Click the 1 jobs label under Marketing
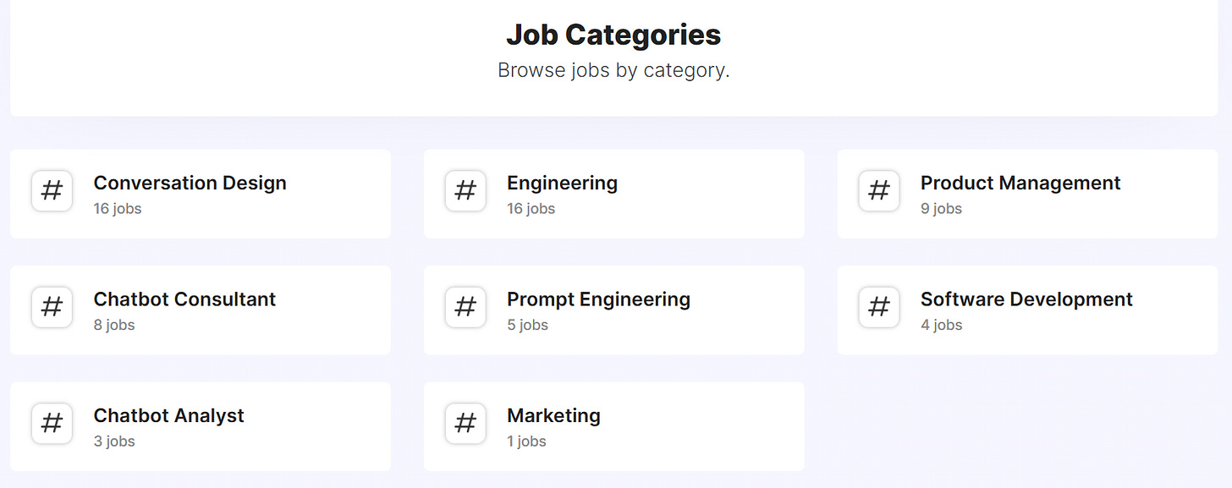 tap(526, 441)
